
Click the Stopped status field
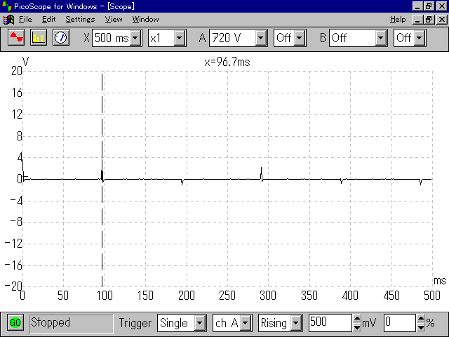click(72, 323)
